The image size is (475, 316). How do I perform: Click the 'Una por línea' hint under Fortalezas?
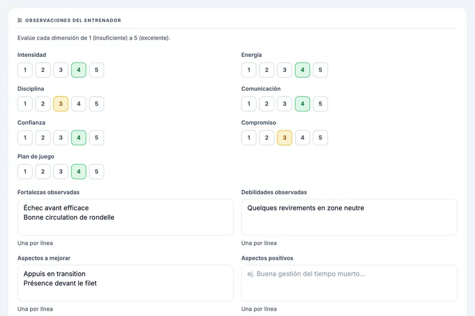(x=35, y=243)
